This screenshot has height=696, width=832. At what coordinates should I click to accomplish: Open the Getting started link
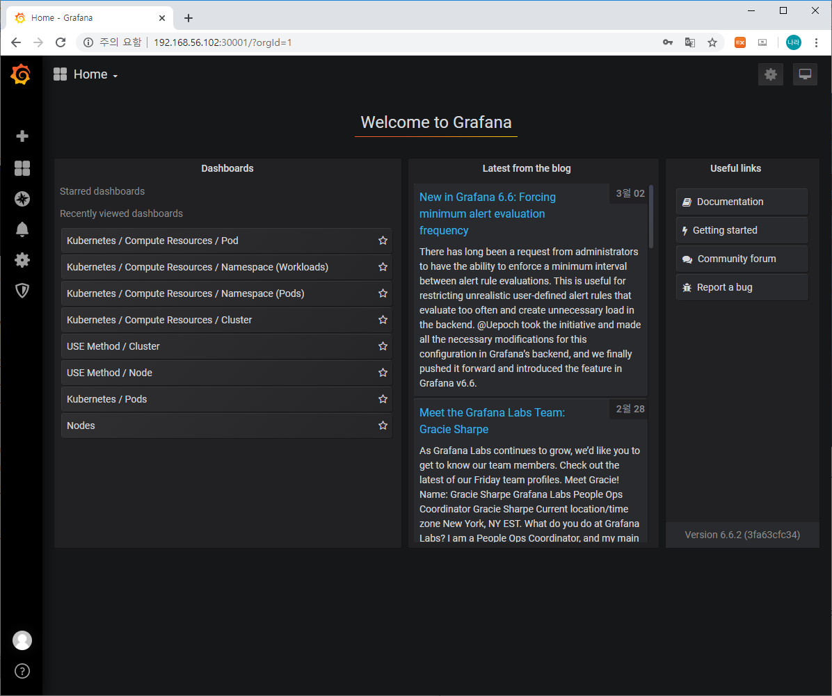(742, 230)
